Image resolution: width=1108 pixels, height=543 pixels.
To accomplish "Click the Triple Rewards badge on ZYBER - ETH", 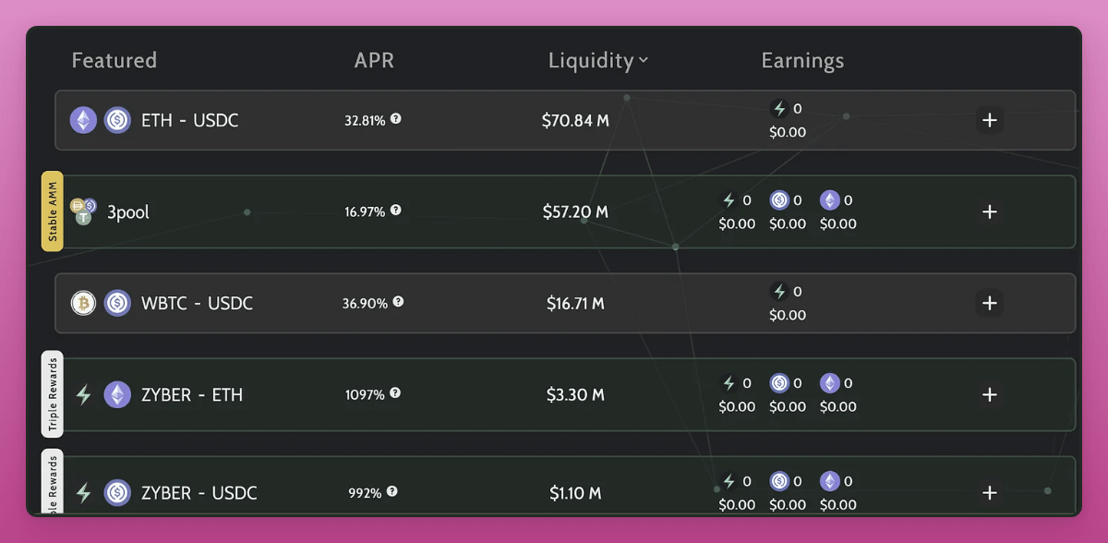I will coord(53,394).
